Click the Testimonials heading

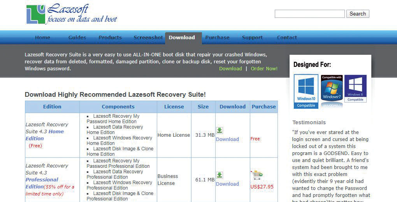point(309,122)
